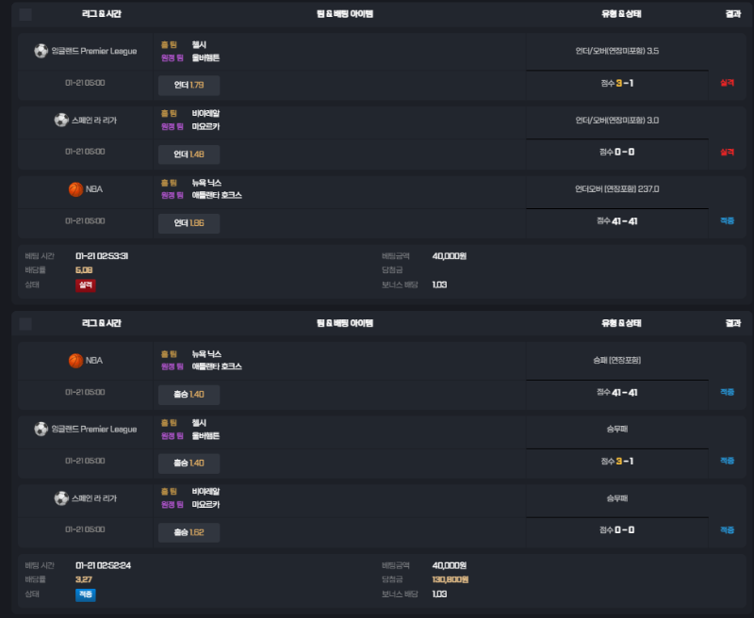Click the 언더 1.79 bet option
Viewport: 754px width, 618px height.
point(189,85)
